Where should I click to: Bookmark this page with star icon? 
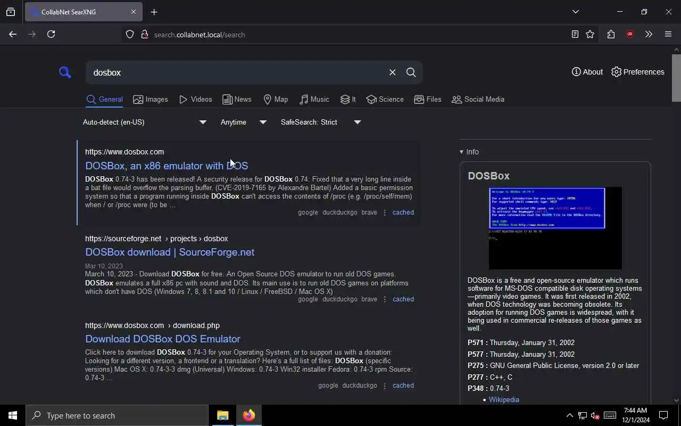(590, 35)
